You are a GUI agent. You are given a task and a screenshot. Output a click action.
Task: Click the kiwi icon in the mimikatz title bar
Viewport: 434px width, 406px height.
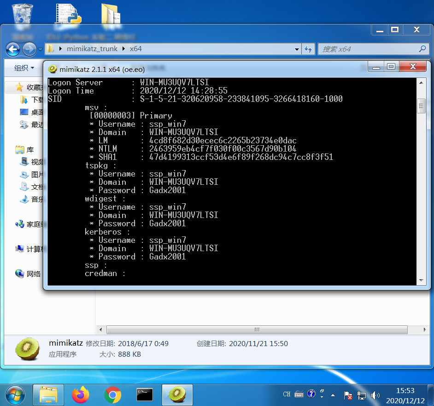(53, 69)
